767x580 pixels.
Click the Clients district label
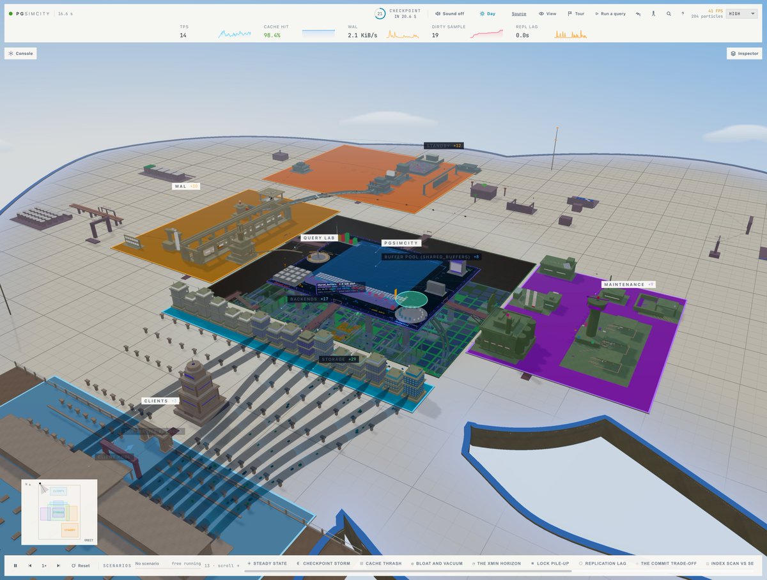pos(160,401)
